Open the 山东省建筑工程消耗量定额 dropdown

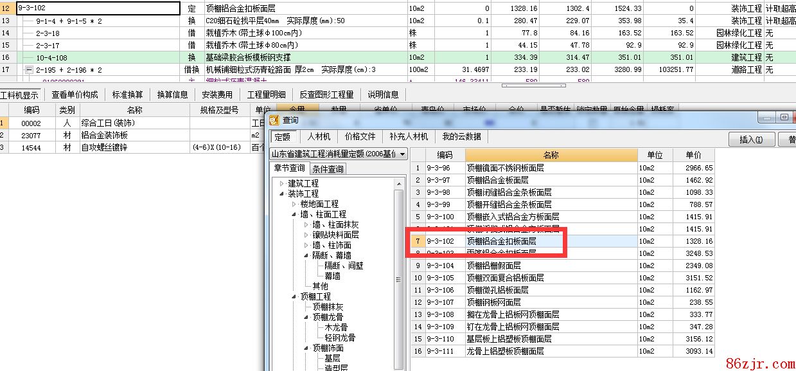coord(402,154)
